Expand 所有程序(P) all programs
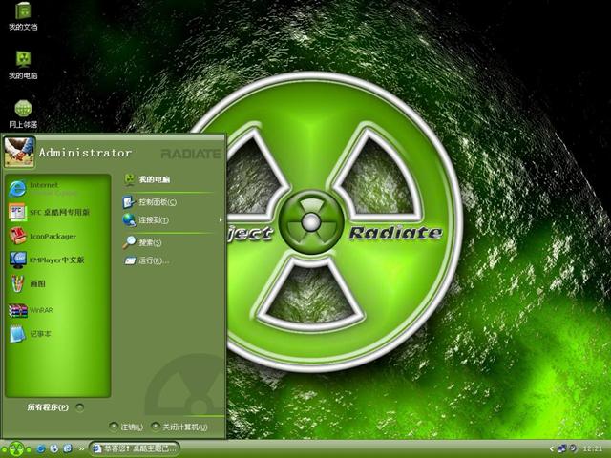Viewport: 611px width, 458px height. pos(55,407)
